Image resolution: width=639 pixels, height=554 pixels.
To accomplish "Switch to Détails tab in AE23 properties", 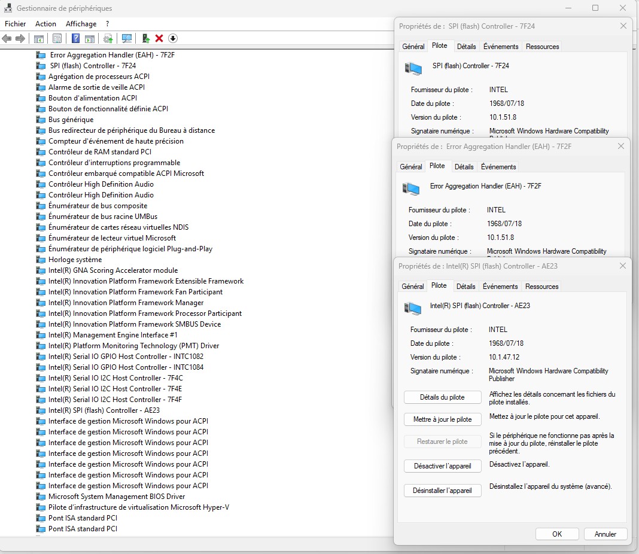I will coord(465,287).
